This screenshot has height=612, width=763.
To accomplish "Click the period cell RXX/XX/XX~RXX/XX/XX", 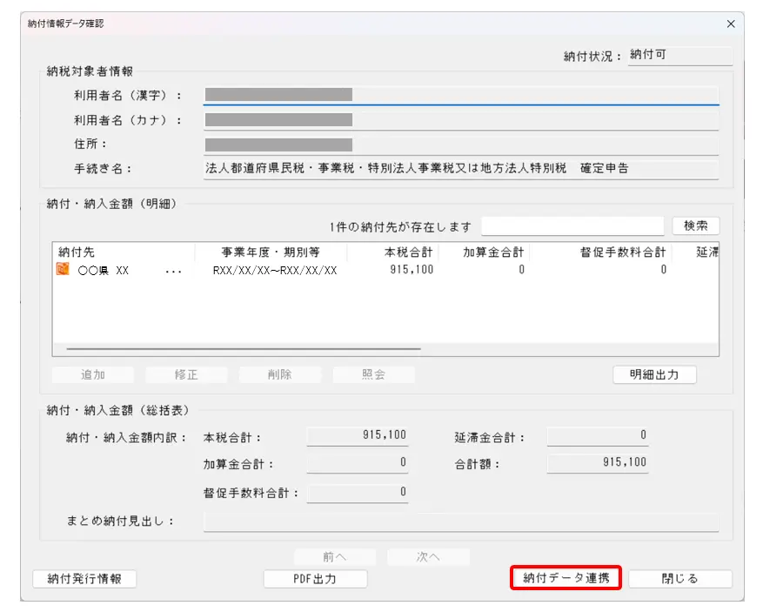I will [275, 270].
